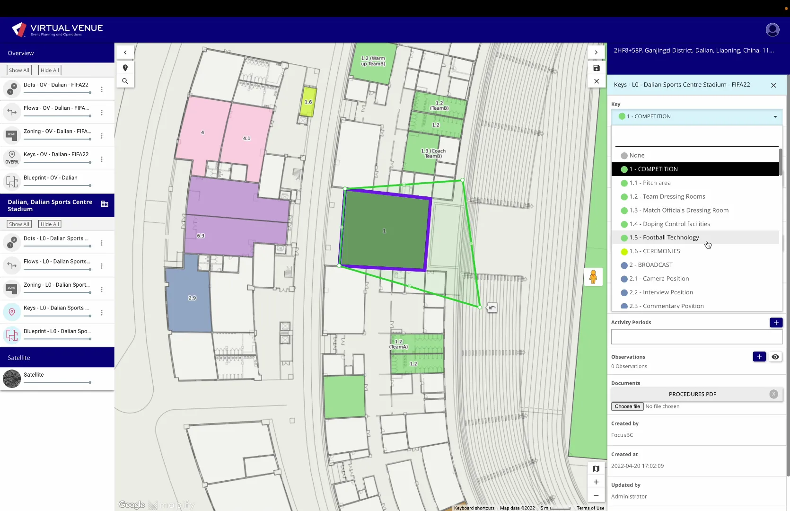Open the user profile avatar menu
The width and height of the screenshot is (790, 511).
[x=772, y=29]
